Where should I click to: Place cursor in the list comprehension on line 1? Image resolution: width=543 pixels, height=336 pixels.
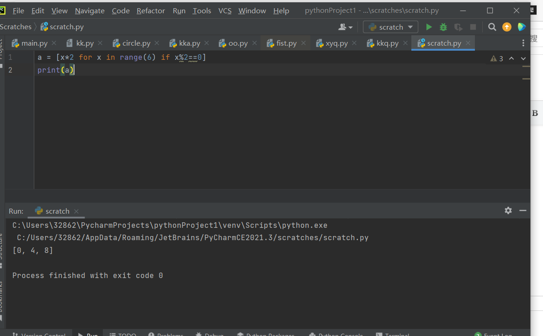pos(122,58)
